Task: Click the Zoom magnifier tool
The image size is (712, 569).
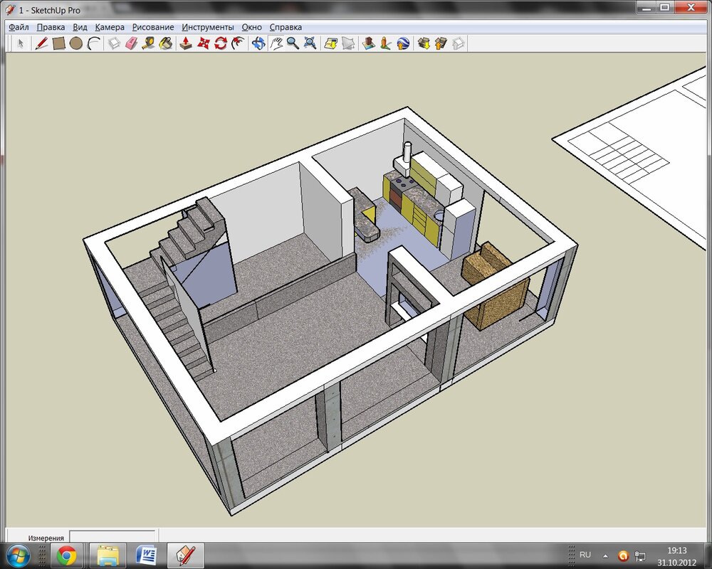Action: tap(293, 43)
